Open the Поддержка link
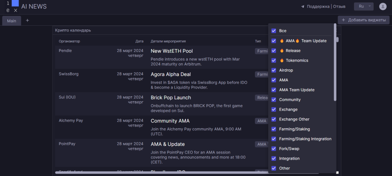Image resolution: width=392 pixels, height=176 pixels. (x=318, y=7)
